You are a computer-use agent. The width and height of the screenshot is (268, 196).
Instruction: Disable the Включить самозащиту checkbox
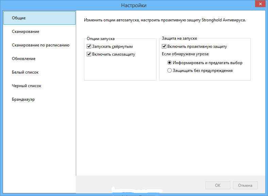(x=89, y=54)
